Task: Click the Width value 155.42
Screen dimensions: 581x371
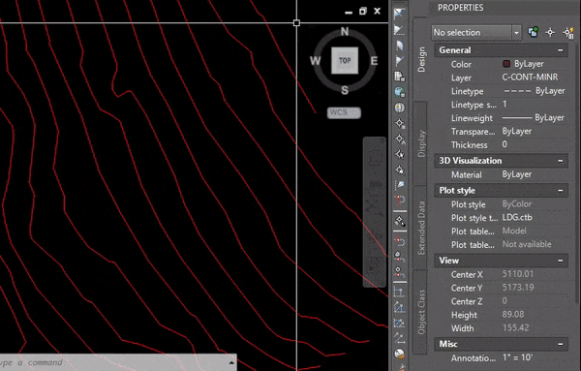Action: click(516, 327)
